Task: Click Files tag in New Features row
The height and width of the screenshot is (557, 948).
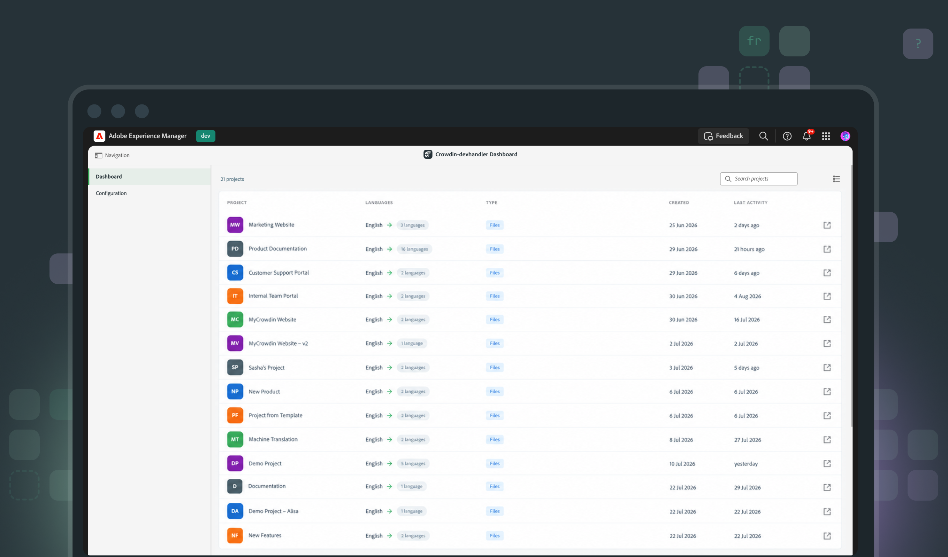Action: (x=495, y=536)
